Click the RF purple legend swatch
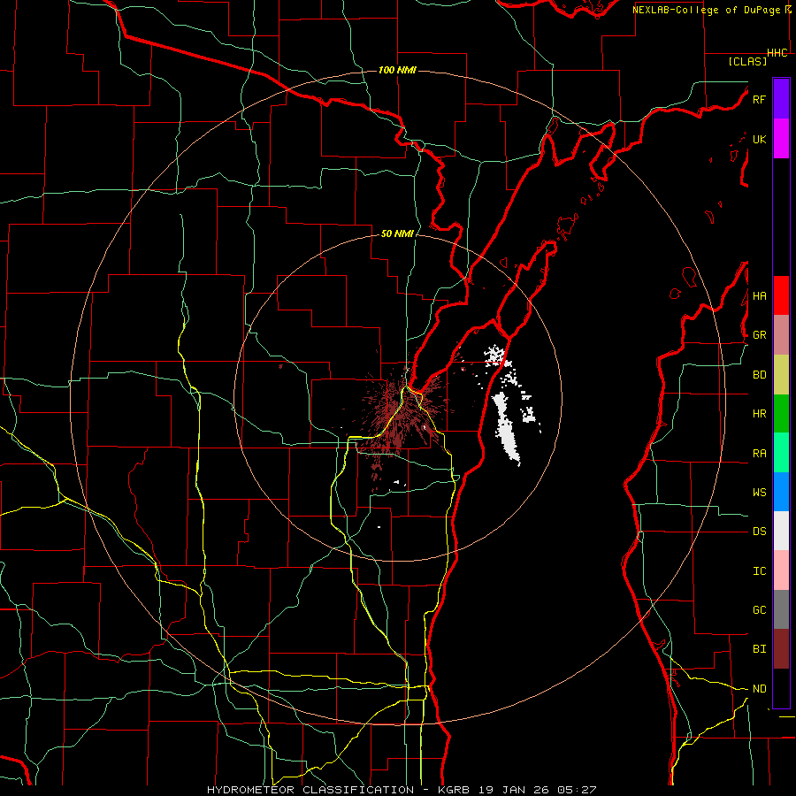This screenshot has height=796, width=796. [781, 99]
